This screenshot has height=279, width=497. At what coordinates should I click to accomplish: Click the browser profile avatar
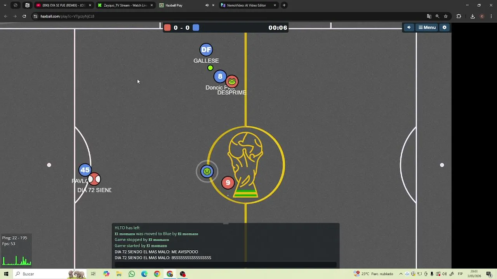(x=482, y=16)
